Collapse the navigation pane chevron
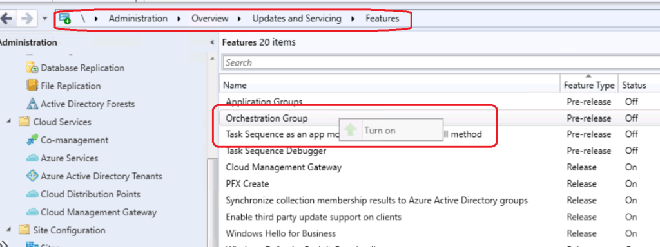 pyautogui.click(x=211, y=42)
